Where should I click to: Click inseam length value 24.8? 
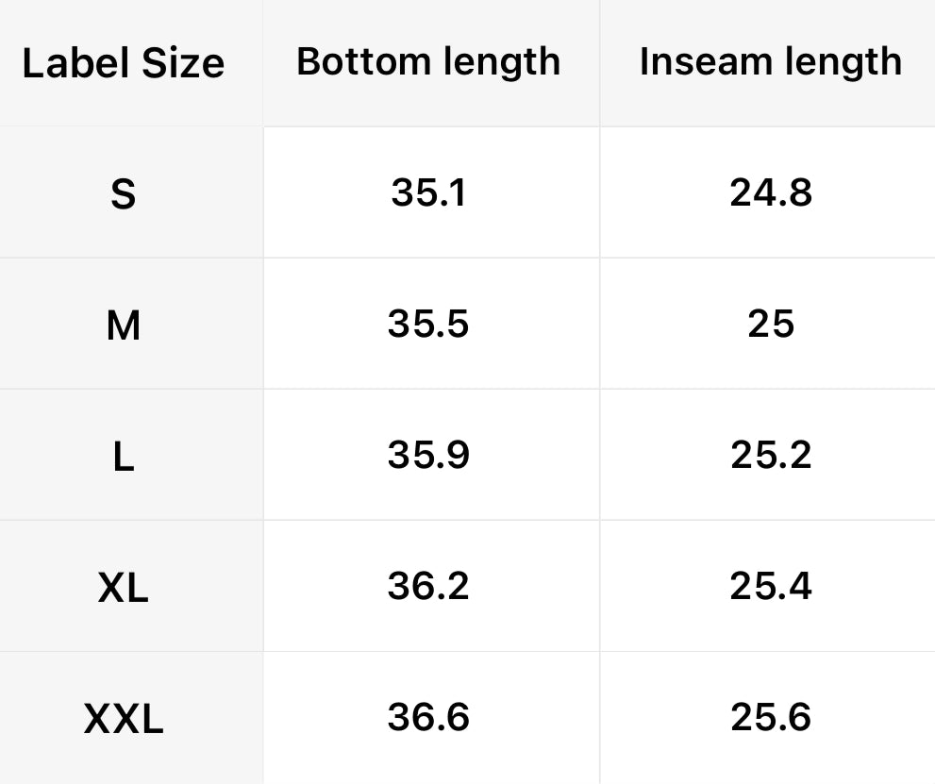pos(770,192)
